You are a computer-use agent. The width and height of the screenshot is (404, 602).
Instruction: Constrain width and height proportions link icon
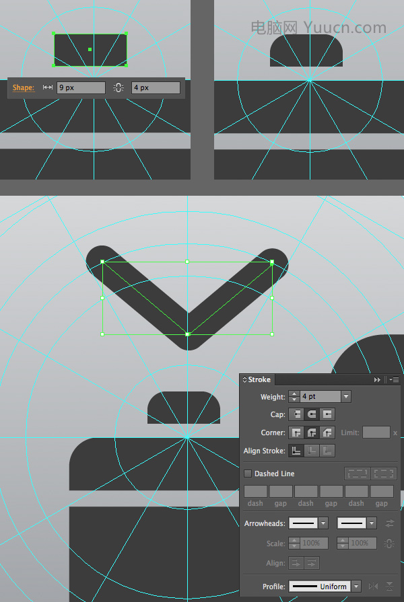119,87
